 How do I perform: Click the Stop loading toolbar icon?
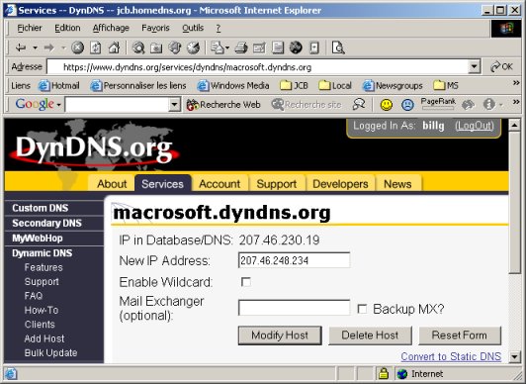[77, 48]
